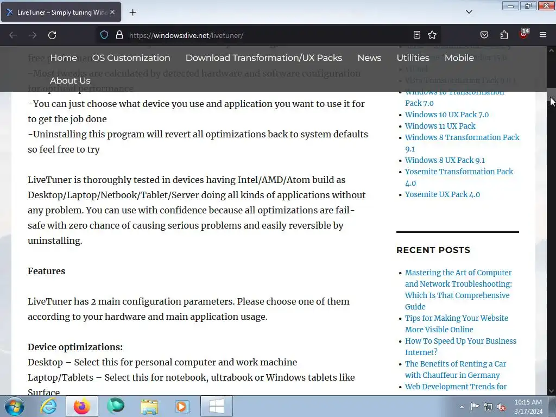Open Windows 11 UX Pack link
Viewport: 556px width, 417px height.
pyautogui.click(x=440, y=126)
